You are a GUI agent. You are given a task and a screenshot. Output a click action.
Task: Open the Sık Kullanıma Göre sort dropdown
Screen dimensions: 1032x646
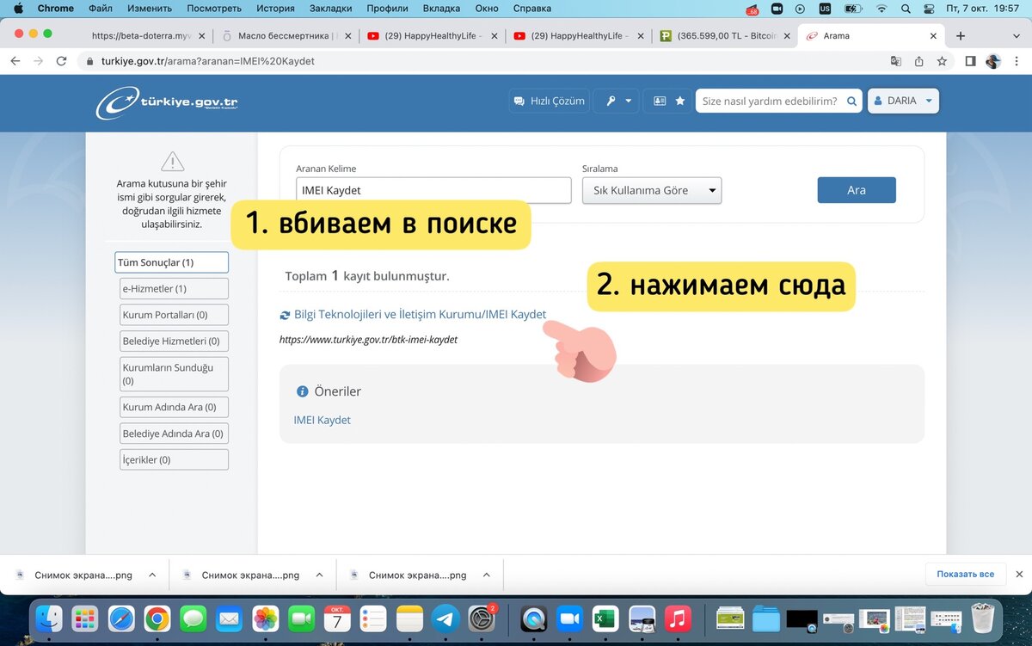click(652, 190)
